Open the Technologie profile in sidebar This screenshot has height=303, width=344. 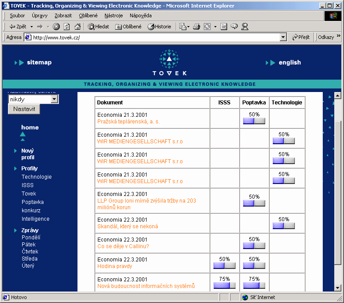37,177
